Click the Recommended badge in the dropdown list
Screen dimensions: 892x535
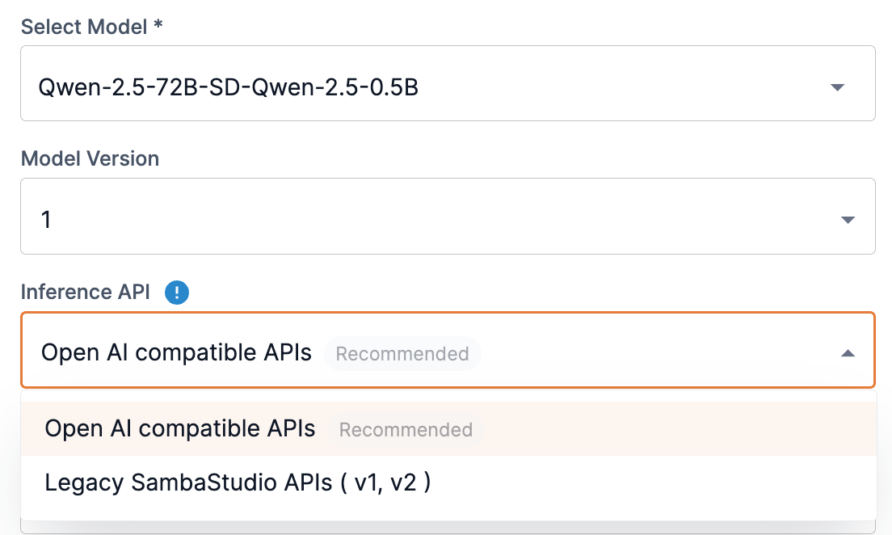[405, 430]
